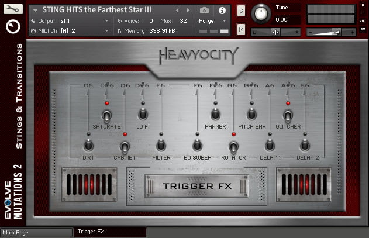
Task: Click the Max voices 32 field
Action: 183,21
